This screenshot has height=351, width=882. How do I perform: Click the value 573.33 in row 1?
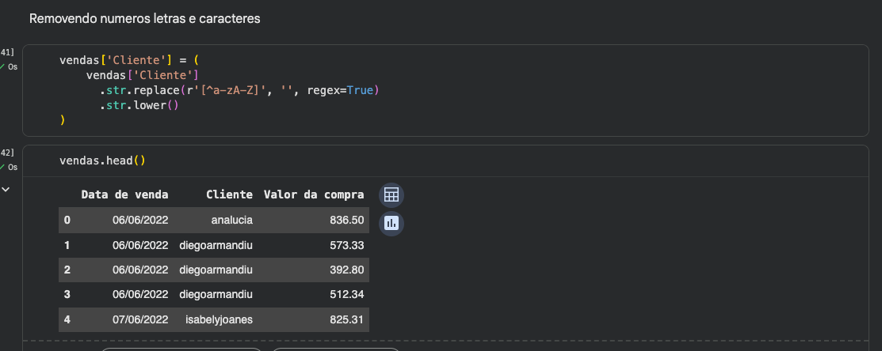pyautogui.click(x=346, y=245)
